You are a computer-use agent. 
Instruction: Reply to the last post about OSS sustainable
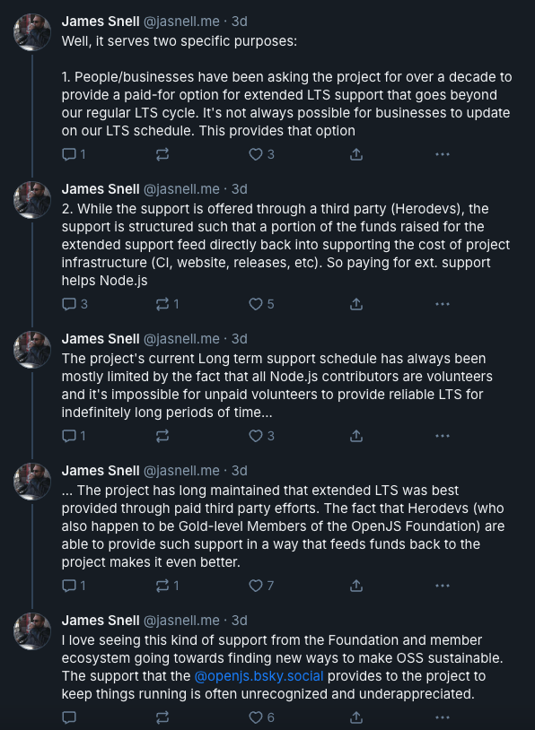(x=69, y=717)
